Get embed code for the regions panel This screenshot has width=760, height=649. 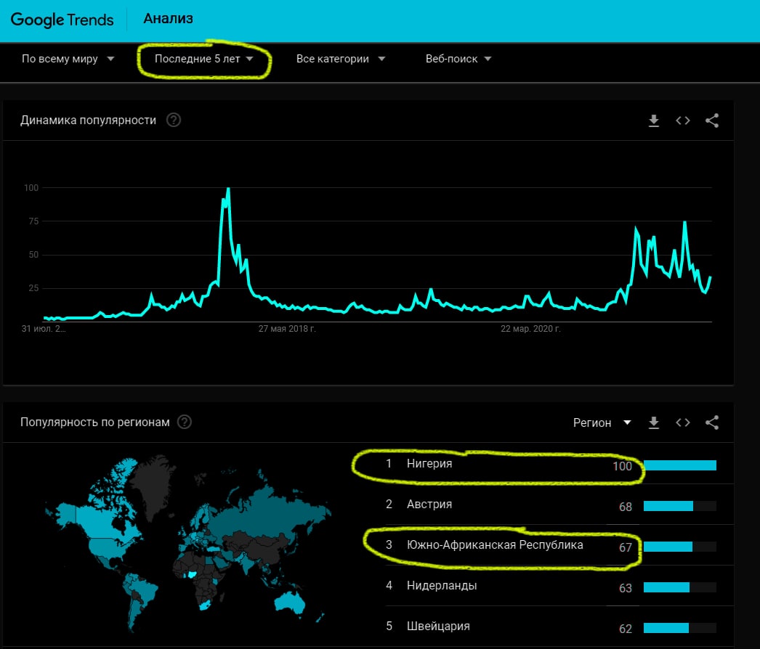click(x=683, y=423)
